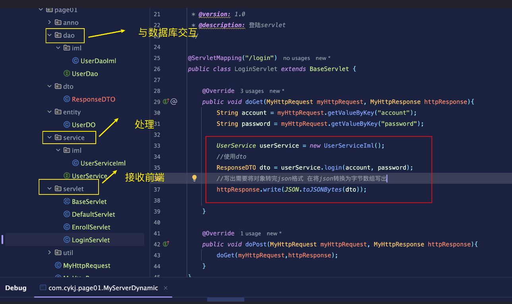Click the util folder icon
This screenshot has height=304, width=512.
coord(58,252)
